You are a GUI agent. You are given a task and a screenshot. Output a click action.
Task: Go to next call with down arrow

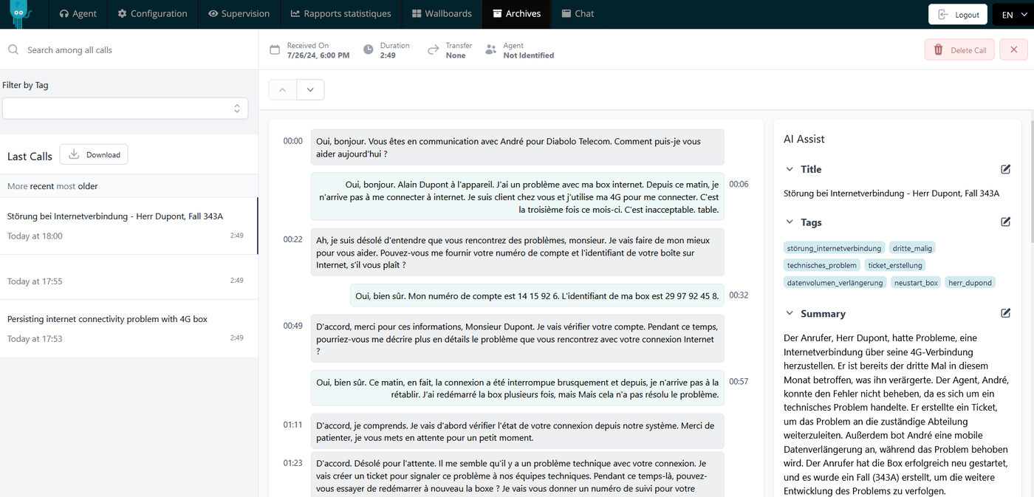click(x=310, y=90)
